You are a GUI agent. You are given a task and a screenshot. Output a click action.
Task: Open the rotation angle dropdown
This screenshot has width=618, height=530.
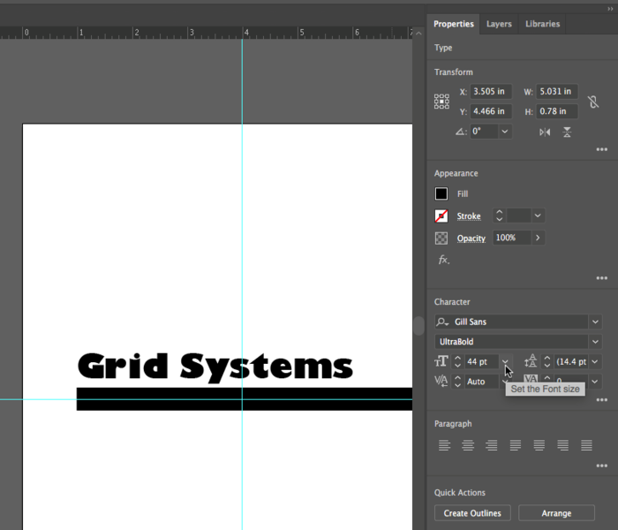point(504,132)
